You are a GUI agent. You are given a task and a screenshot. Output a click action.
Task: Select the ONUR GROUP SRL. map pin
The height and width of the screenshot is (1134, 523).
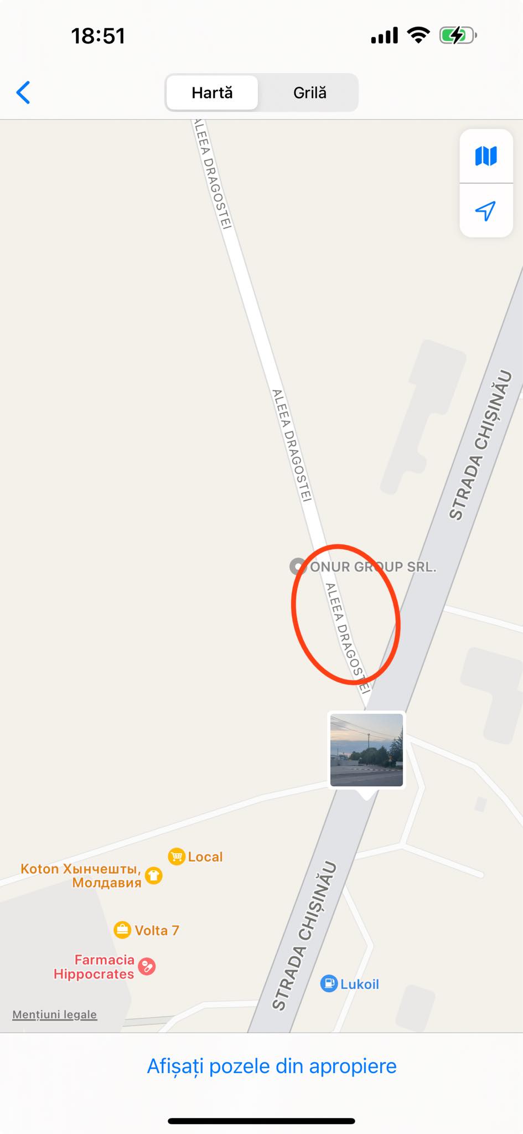(298, 566)
